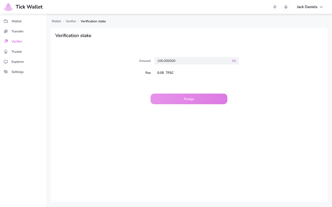Click the Transfer sidebar icon
The height and width of the screenshot is (207, 332).
point(6,31)
